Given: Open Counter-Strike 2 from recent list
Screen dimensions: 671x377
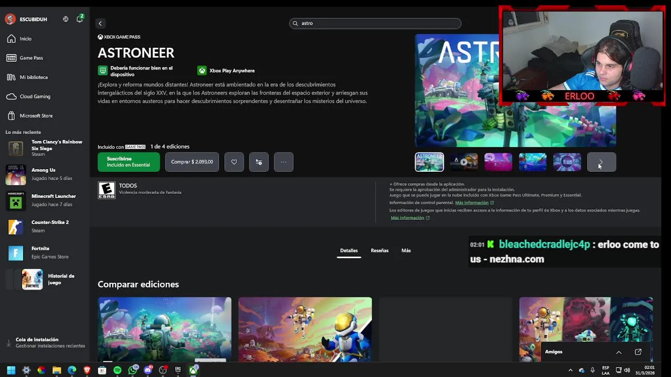Looking at the screenshot, I should [45, 227].
